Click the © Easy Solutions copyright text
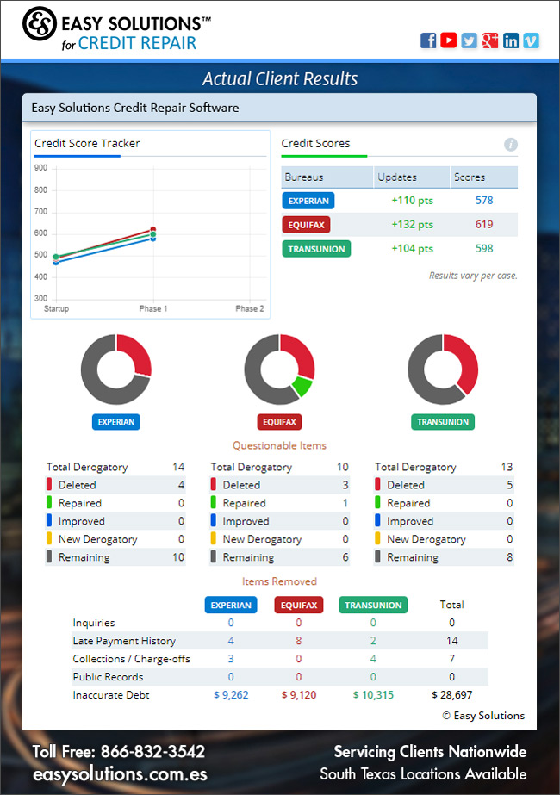560x795 pixels. click(x=483, y=716)
